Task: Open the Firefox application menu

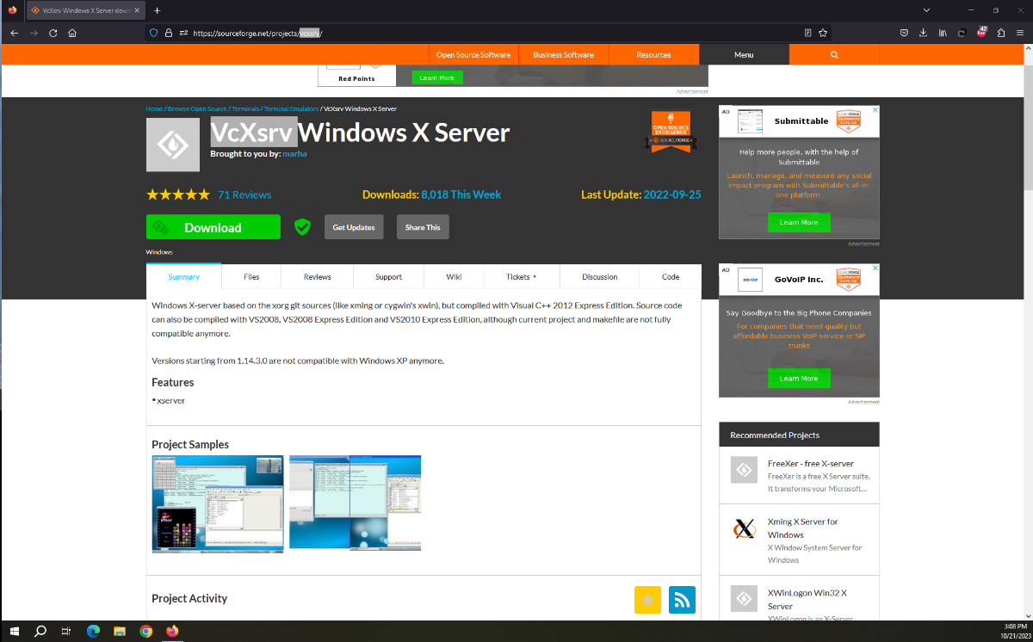Action: click(1020, 33)
